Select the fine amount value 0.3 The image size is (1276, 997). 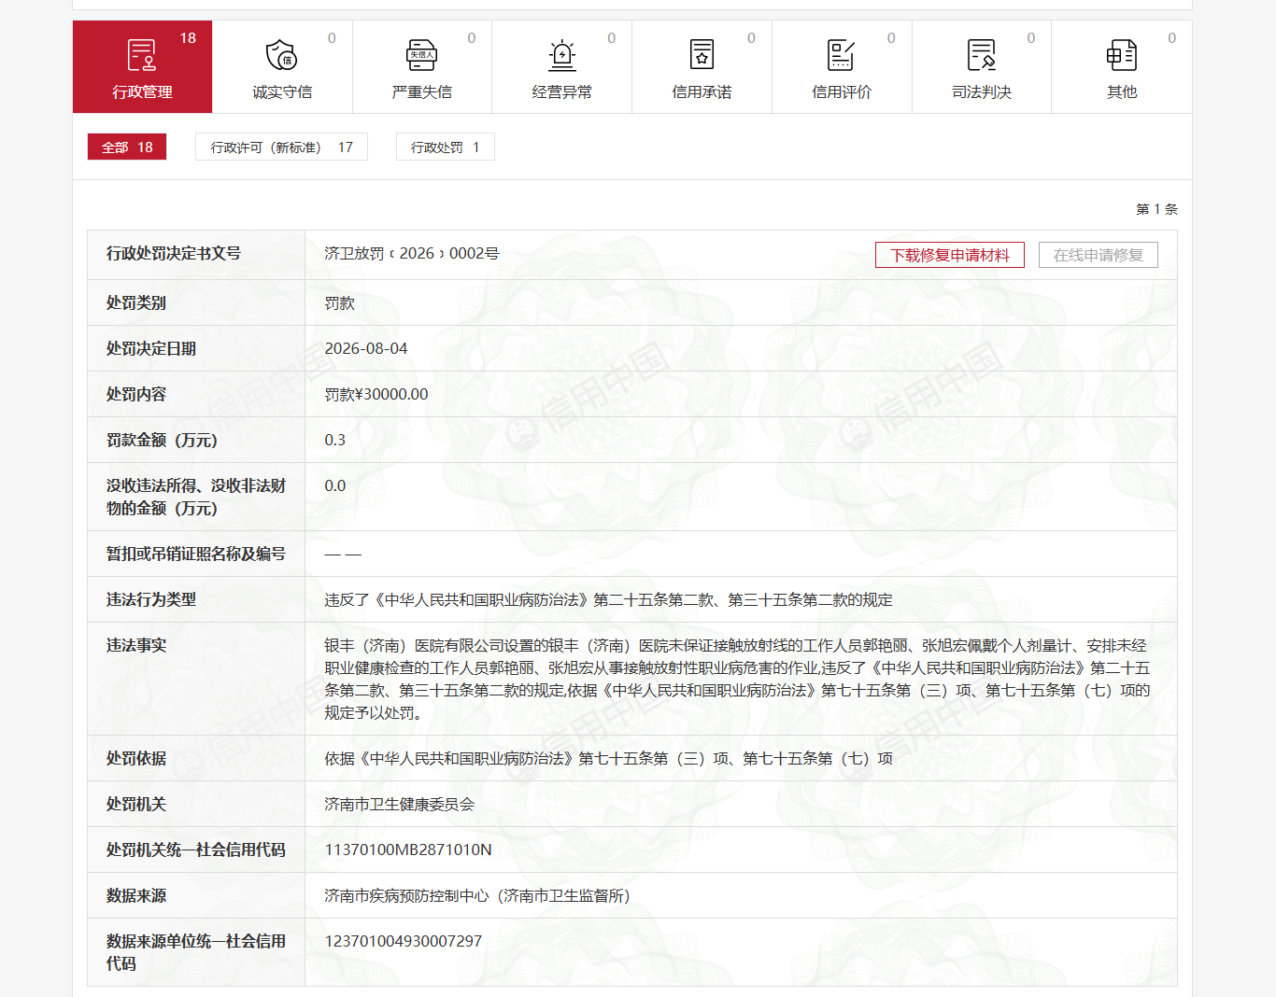click(x=335, y=440)
